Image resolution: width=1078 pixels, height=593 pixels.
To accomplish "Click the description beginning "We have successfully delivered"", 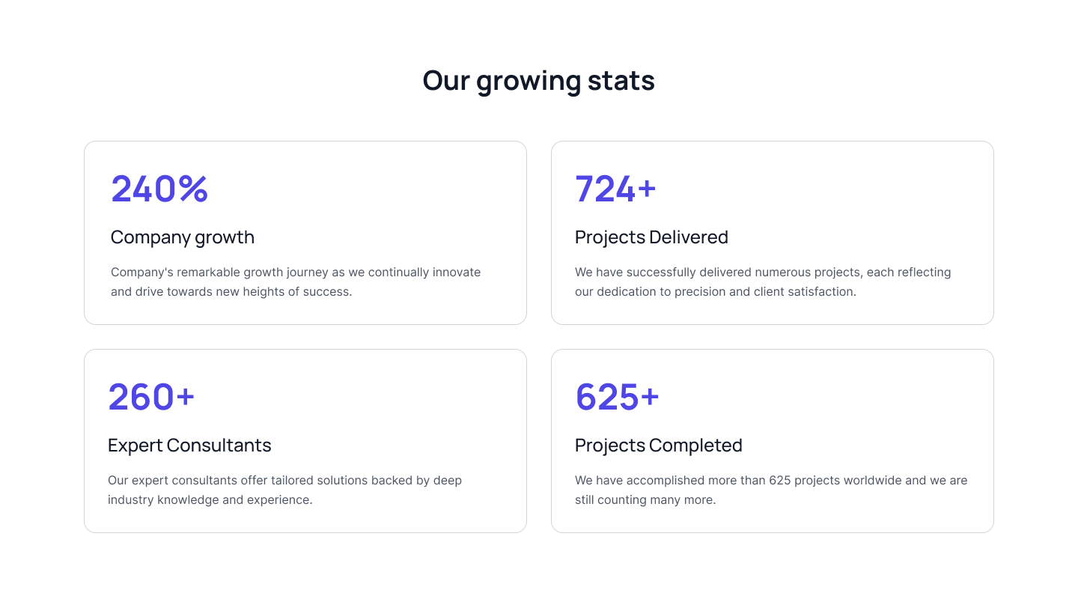I will 763,282.
